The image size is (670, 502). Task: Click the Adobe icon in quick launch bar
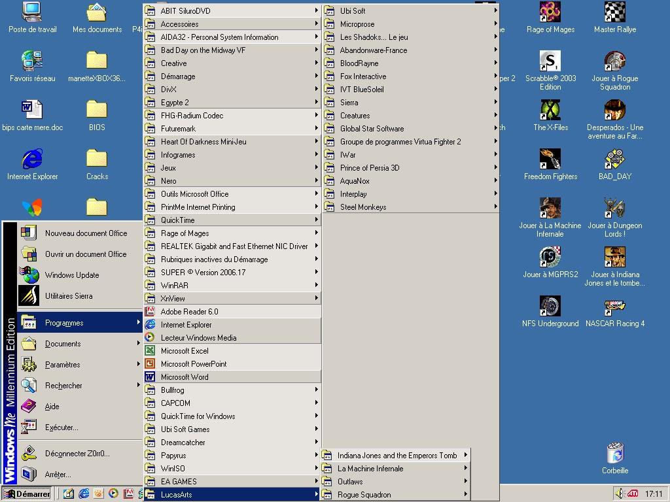[128, 494]
